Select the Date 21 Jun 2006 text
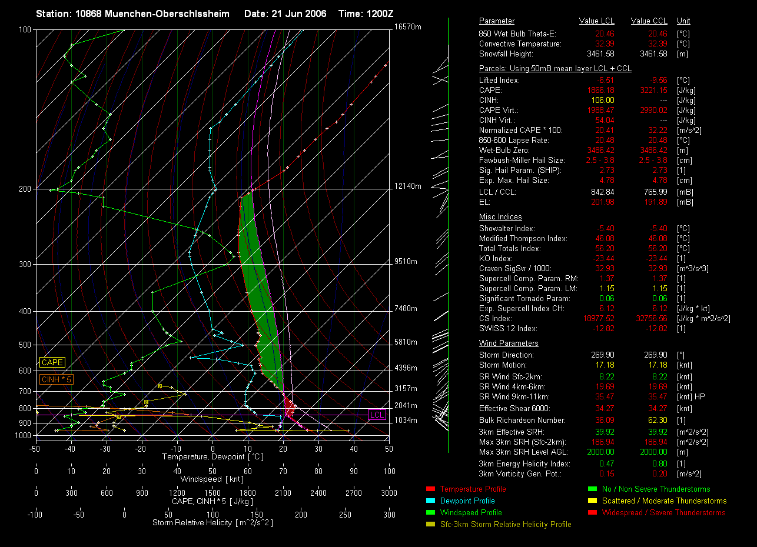The image size is (757, 547). click(285, 14)
